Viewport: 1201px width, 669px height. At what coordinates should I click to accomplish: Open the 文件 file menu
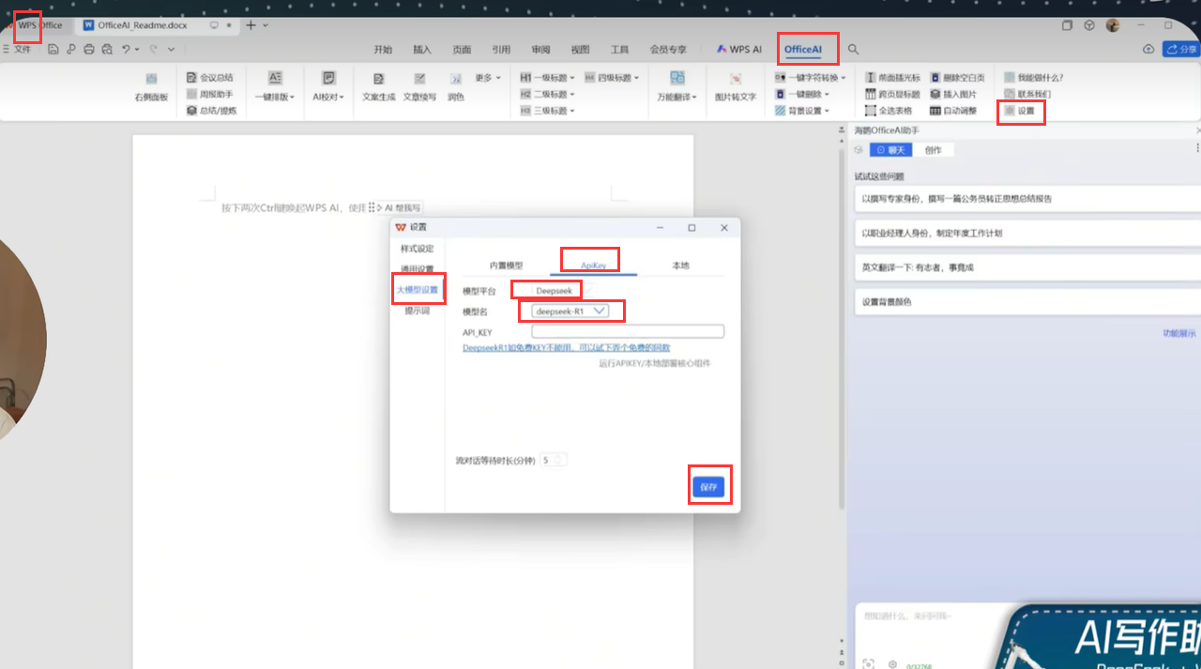click(x=19, y=49)
